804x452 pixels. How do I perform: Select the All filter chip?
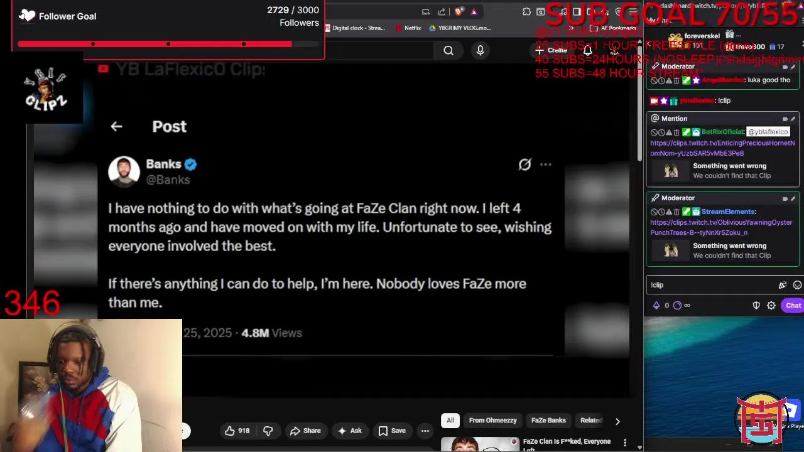[x=450, y=420]
